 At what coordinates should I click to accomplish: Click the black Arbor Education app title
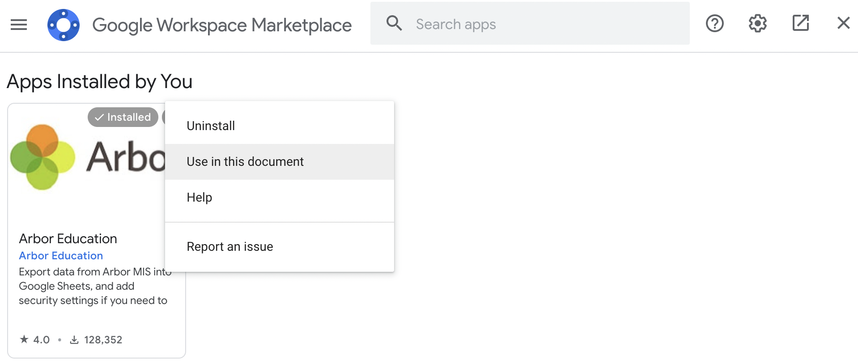coord(68,239)
